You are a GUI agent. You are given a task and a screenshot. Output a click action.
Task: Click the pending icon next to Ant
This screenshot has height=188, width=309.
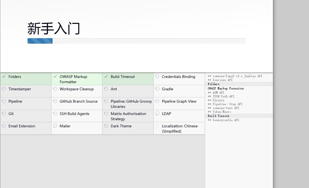106,89
